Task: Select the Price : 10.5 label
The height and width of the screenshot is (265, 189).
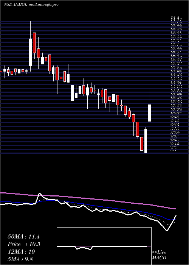Action: 24,244
